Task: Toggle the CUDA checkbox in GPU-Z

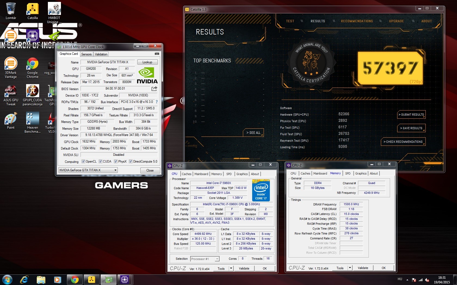Action: (x=101, y=161)
